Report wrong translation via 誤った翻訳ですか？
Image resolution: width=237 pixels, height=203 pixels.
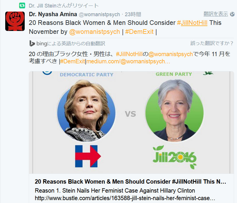[x=212, y=43]
